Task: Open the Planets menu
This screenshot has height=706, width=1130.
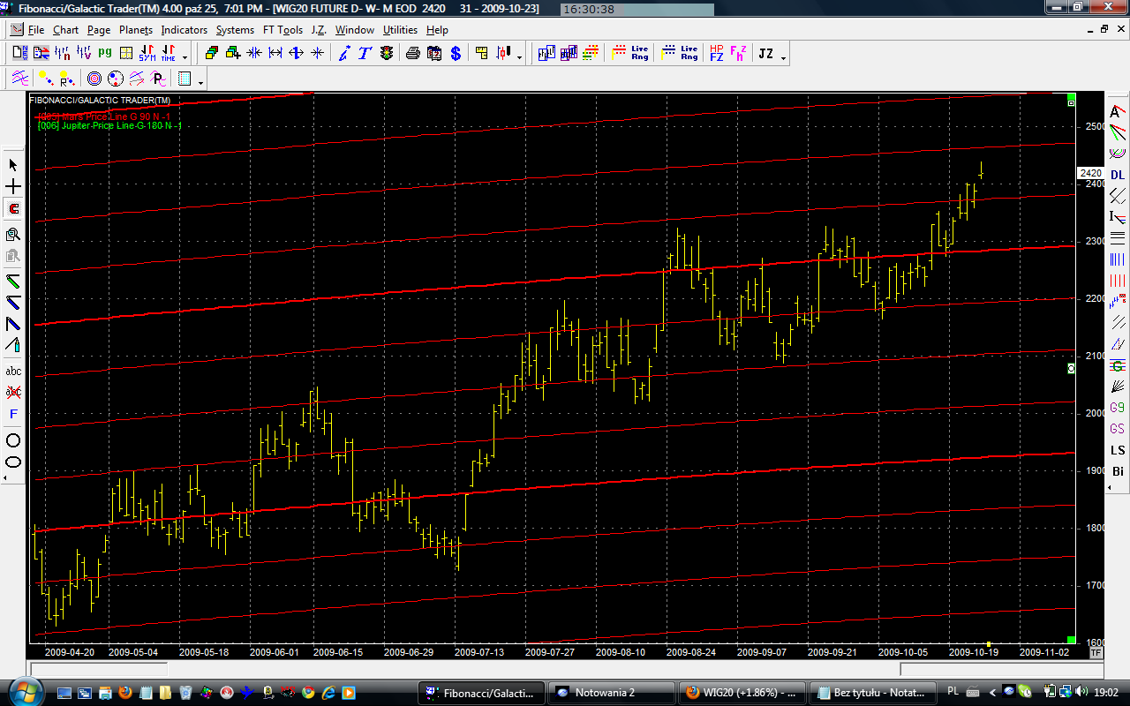Action: click(136, 30)
